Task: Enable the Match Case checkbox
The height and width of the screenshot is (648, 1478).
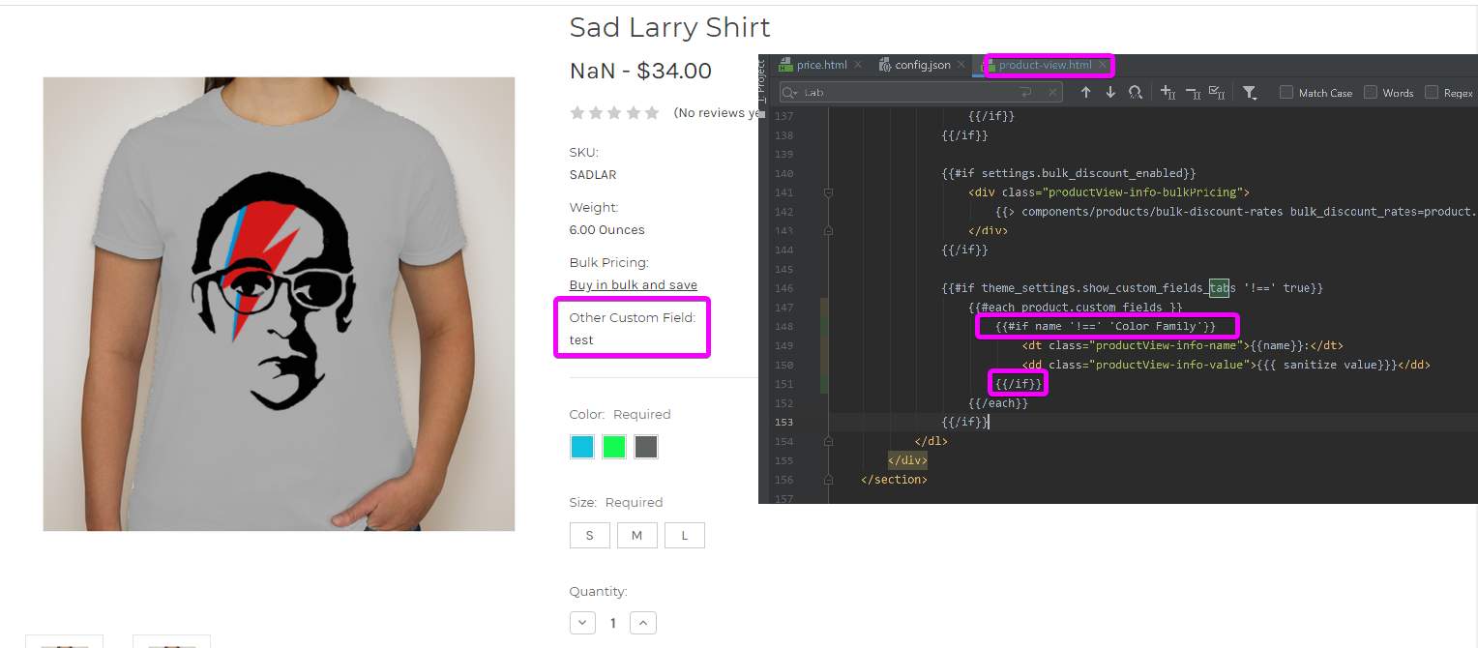Action: 1286,92
